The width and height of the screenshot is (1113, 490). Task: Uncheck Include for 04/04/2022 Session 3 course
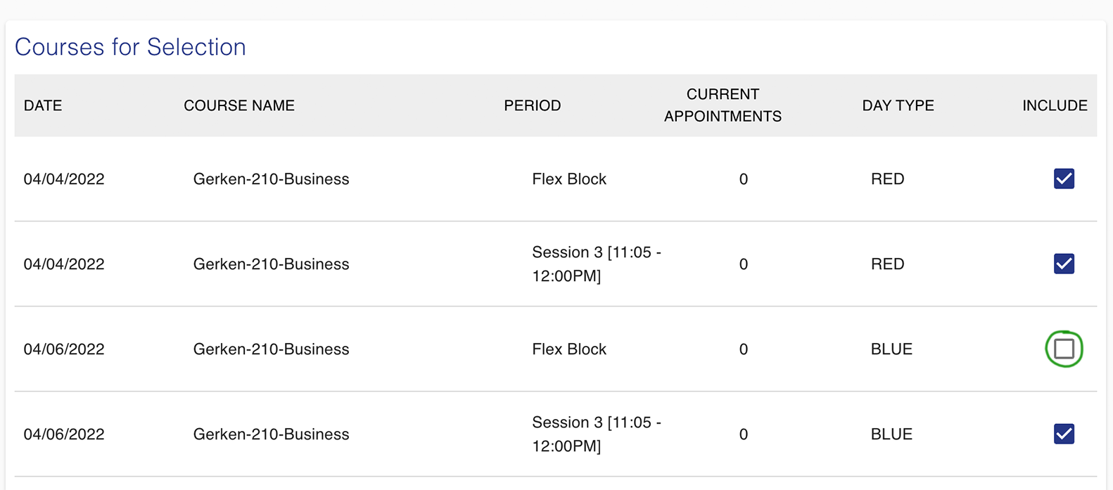click(1064, 264)
